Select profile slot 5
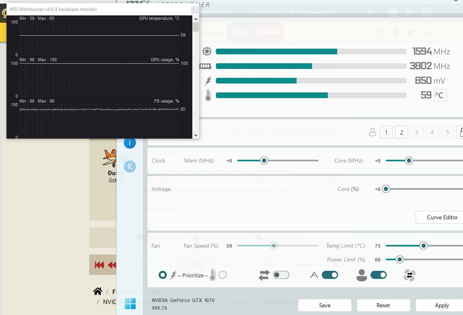Image resolution: width=463 pixels, height=315 pixels. (x=447, y=133)
